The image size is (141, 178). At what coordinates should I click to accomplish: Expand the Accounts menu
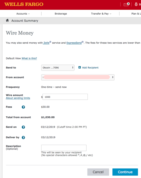click(23, 14)
